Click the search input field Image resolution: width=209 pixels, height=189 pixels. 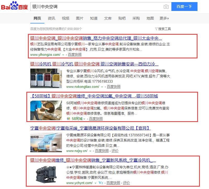click(x=97, y=7)
